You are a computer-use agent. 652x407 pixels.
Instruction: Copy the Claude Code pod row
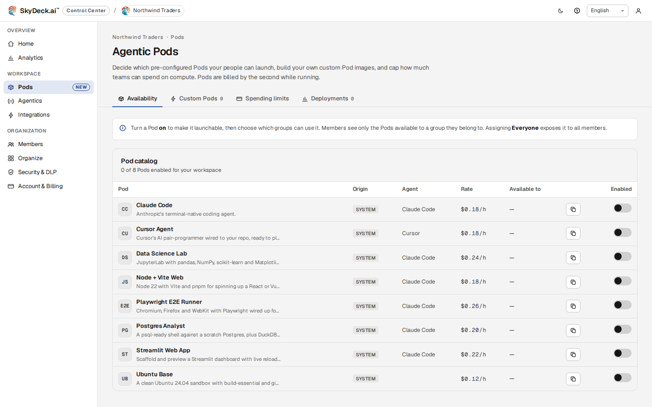[x=573, y=209]
